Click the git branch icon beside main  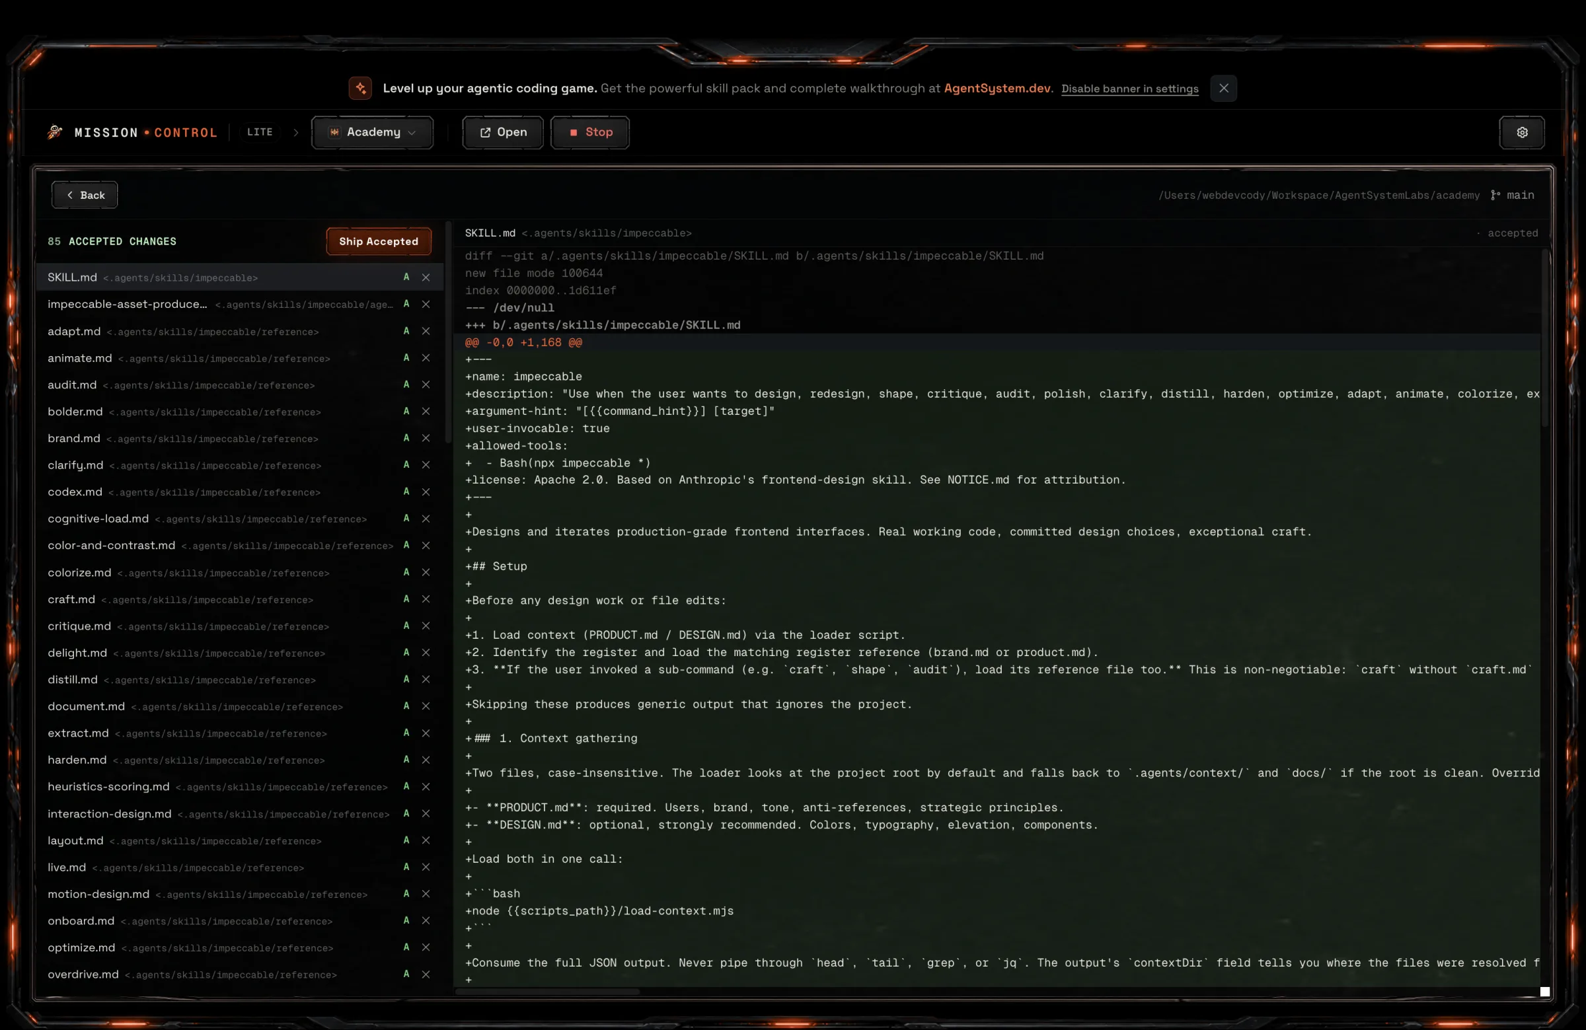[1495, 195]
